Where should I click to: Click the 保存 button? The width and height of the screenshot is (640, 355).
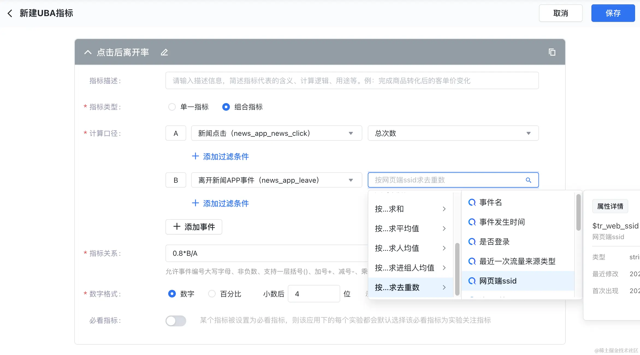(613, 13)
